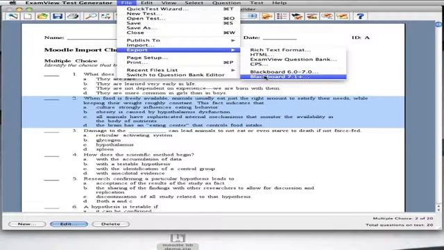This screenshot has width=444, height=250.
Task: Click answer 'hypothalamus' in question 3
Action: (x=114, y=144)
